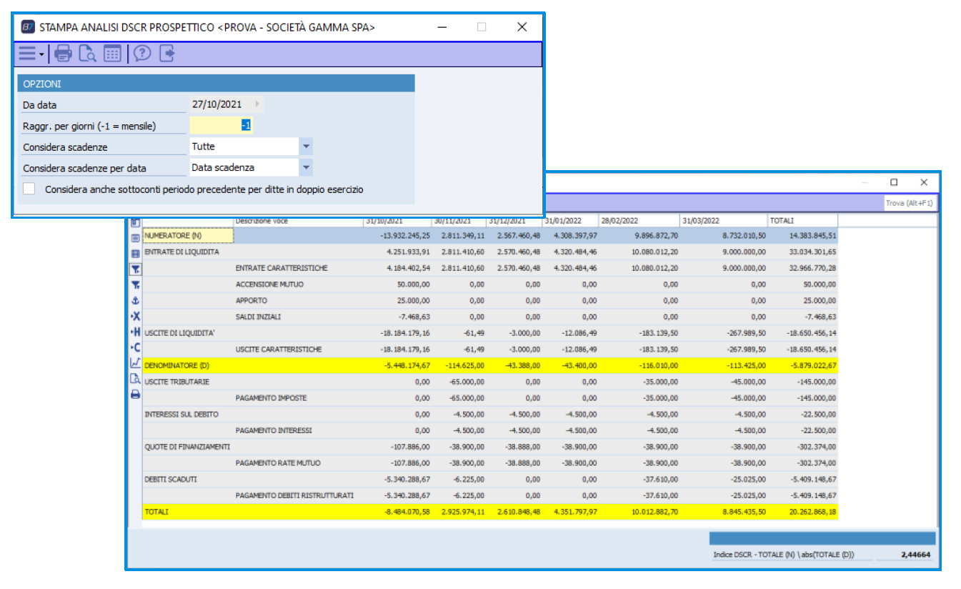Open the 'Data scadenza' dropdown arrow

pos(306,167)
